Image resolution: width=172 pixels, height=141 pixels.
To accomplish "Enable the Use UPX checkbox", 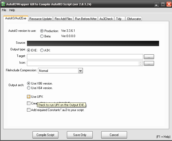I will tap(29, 97).
